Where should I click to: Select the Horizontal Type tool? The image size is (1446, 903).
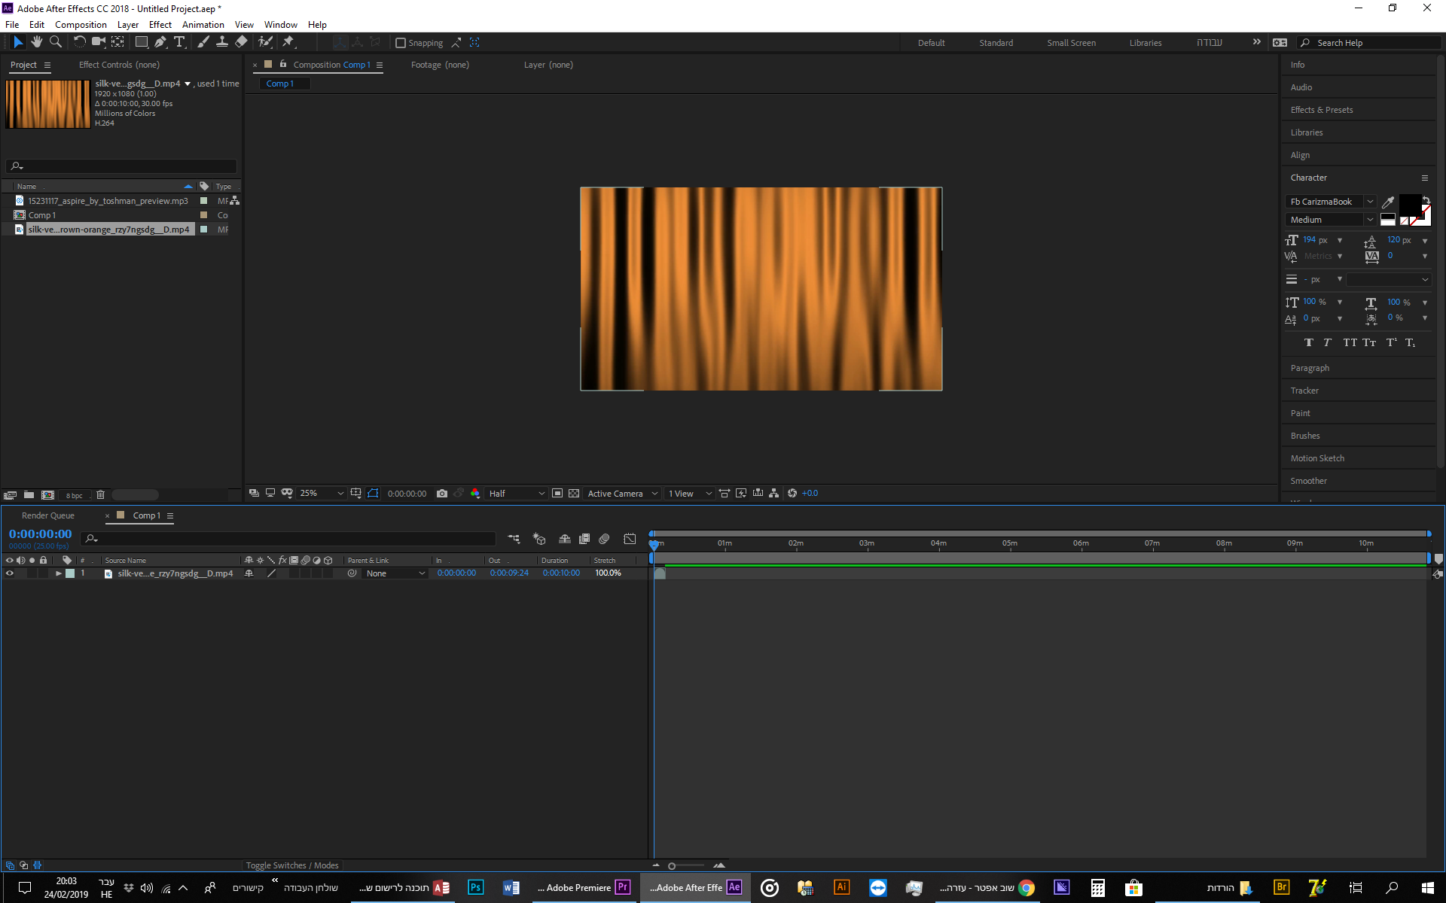point(179,42)
